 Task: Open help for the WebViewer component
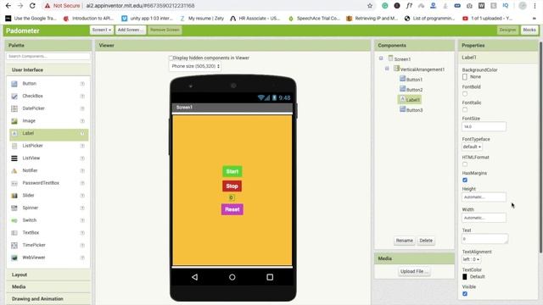[82, 258]
